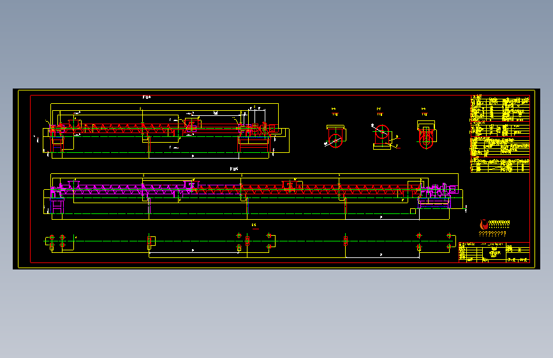Click the flame logo beside the question-mark text
Screen dimensions: 553x358
tap(483, 224)
